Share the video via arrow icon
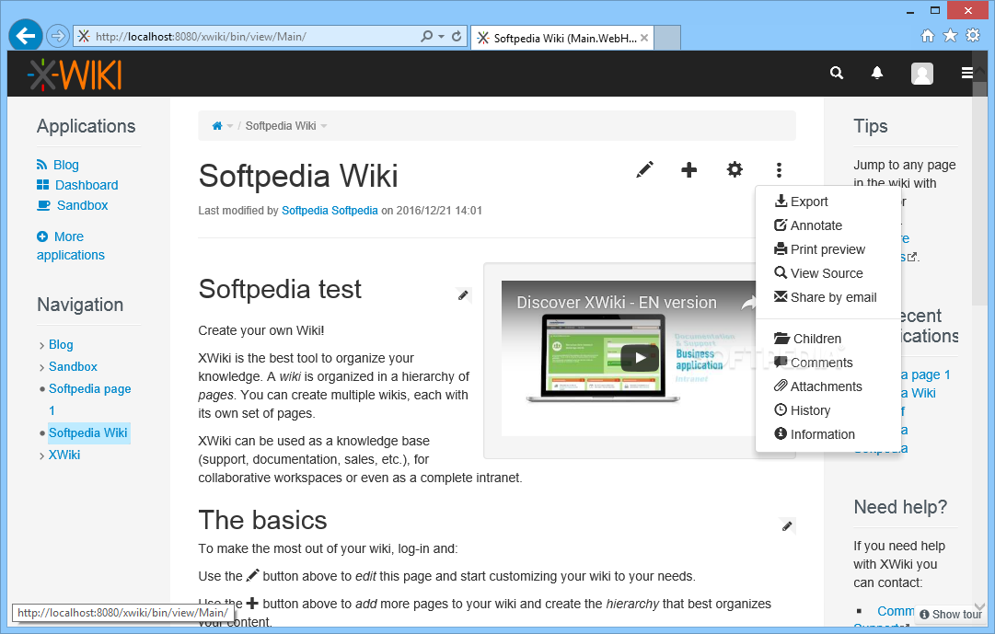The width and height of the screenshot is (995, 634). tap(748, 304)
